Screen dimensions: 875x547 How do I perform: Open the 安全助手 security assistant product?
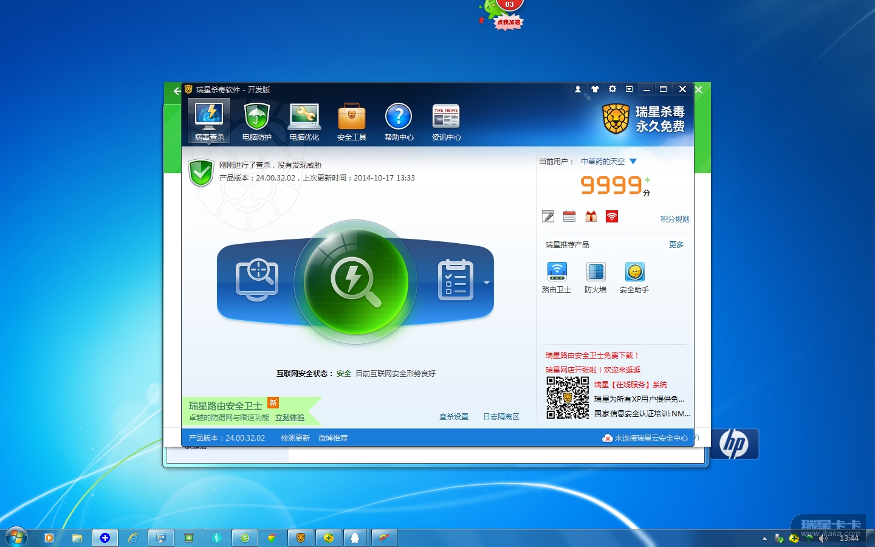click(x=634, y=278)
